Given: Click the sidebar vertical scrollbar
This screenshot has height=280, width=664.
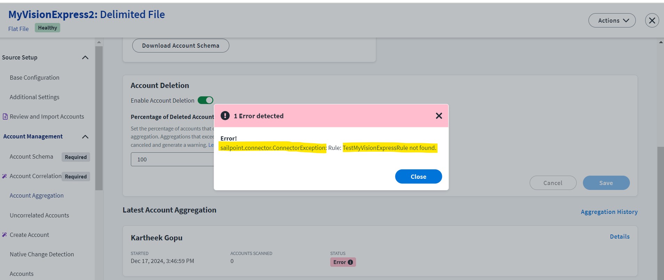Looking at the screenshot, I should pos(99,118).
